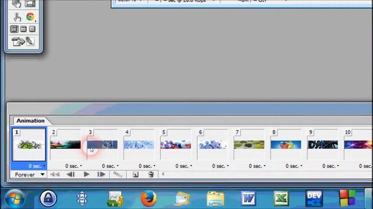The image size is (373, 209).
Task: Select Full Screen Mode with Menu Bar icon
Action: (x=23, y=29)
